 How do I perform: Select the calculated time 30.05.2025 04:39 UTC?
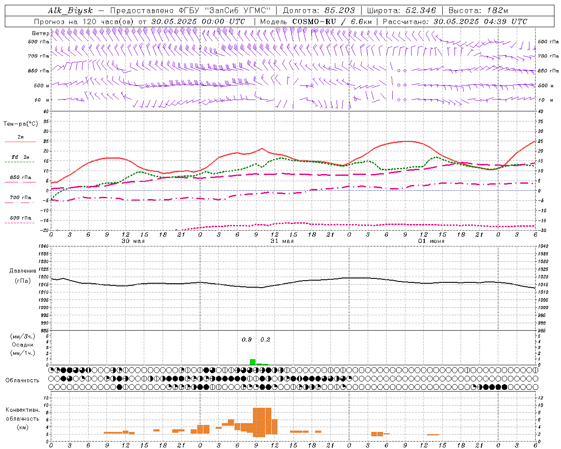tap(480, 21)
